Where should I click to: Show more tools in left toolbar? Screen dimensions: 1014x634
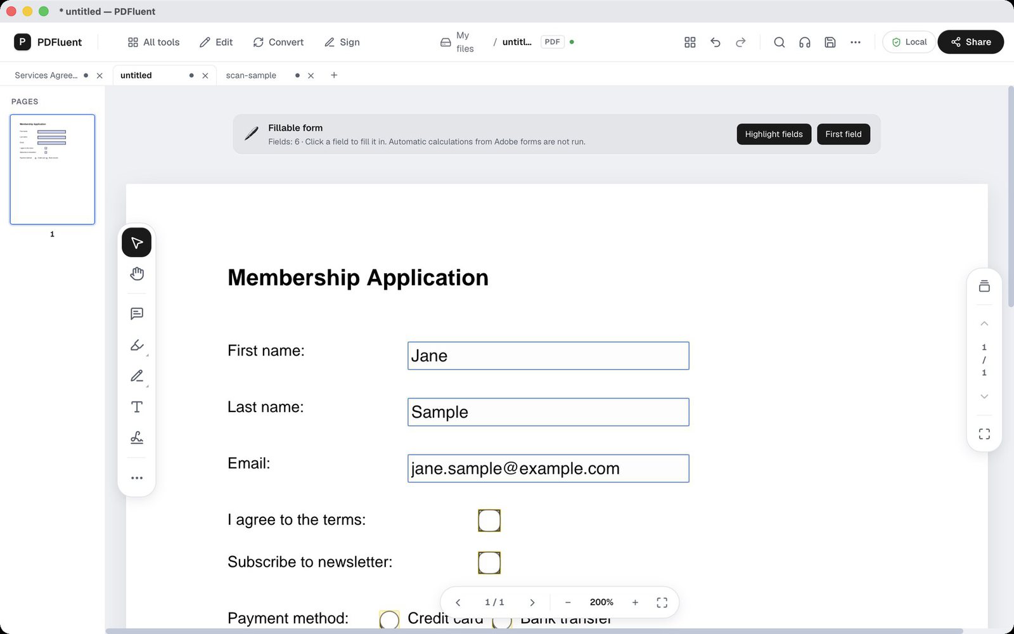coord(136,478)
